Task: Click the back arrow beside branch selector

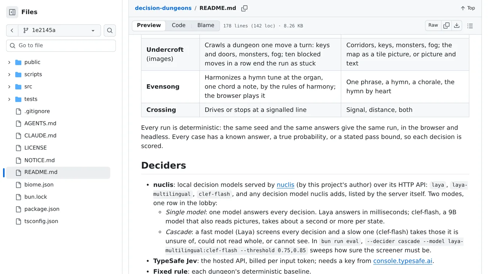Action: point(12,30)
